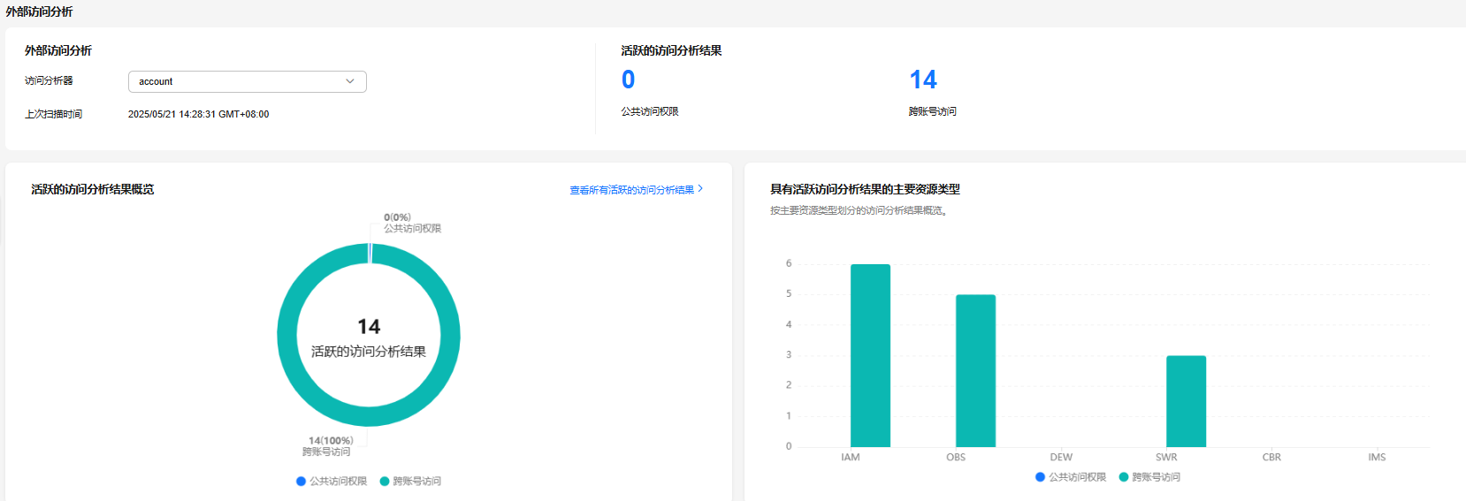Click the teal legend dot in bar chart legend
This screenshot has width=1466, height=501.
click(1124, 477)
